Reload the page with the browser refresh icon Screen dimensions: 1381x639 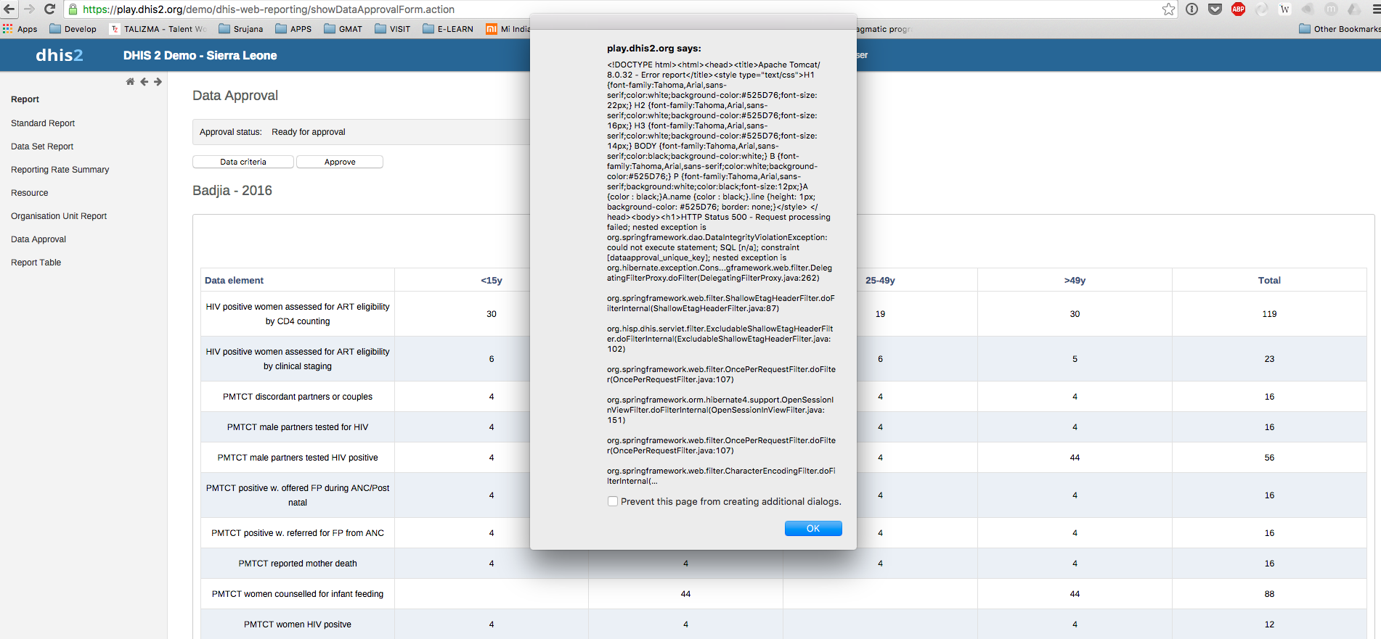point(50,9)
